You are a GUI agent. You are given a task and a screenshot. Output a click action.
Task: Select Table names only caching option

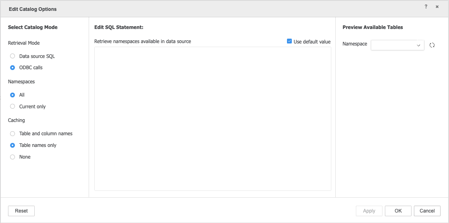tap(12, 145)
